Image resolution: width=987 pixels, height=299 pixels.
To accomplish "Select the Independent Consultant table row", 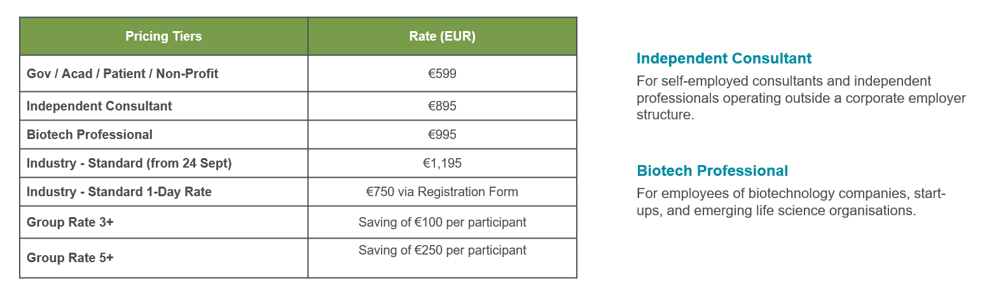I will (x=298, y=106).
